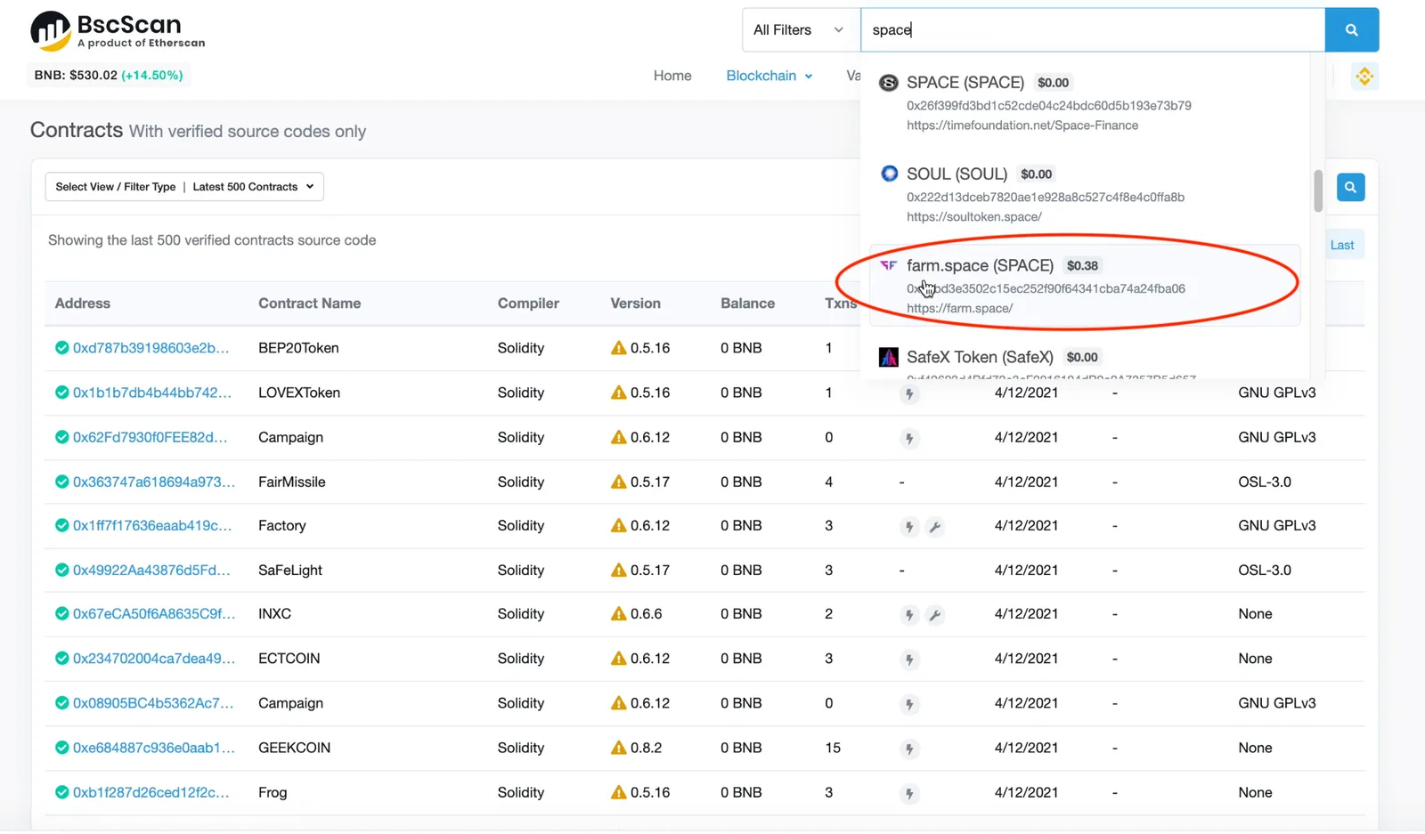Click the 'SaFeLight' contract name
Screen dimensions: 1425x834
point(290,570)
